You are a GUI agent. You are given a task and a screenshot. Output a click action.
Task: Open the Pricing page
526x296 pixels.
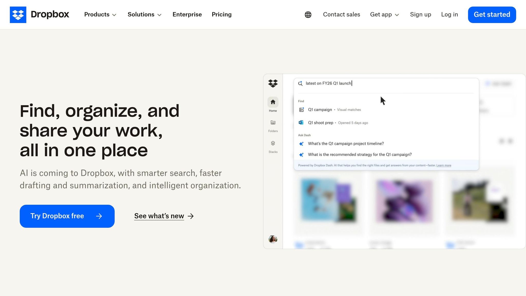pyautogui.click(x=222, y=15)
